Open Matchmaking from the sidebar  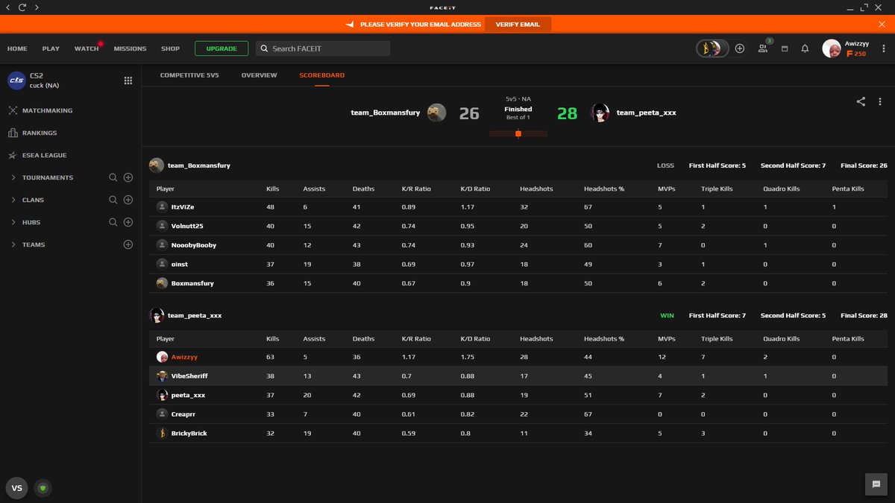[47, 110]
